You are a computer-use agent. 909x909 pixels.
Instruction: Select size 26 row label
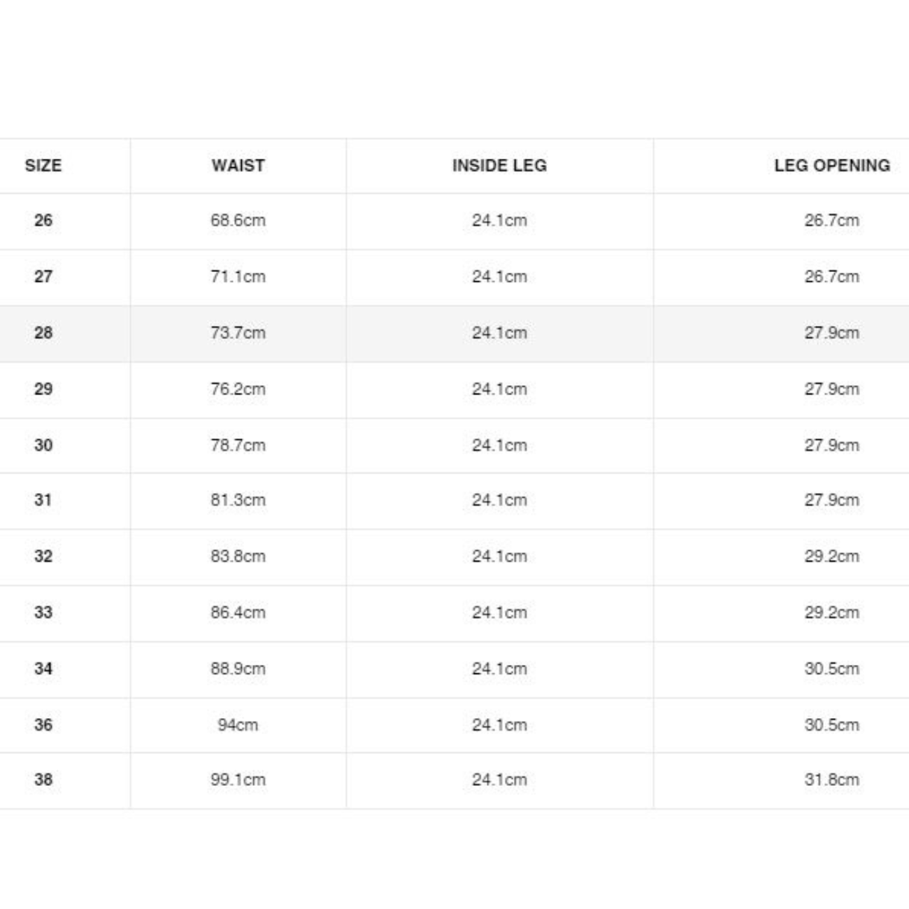point(43,220)
